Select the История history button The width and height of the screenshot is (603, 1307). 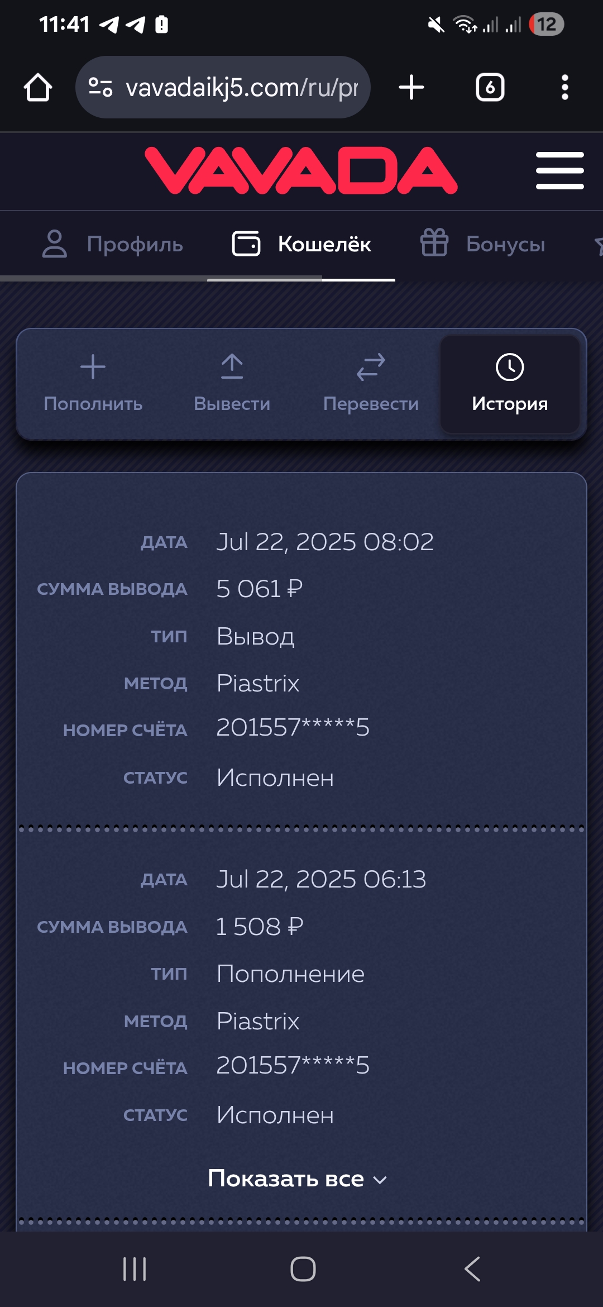[510, 384]
